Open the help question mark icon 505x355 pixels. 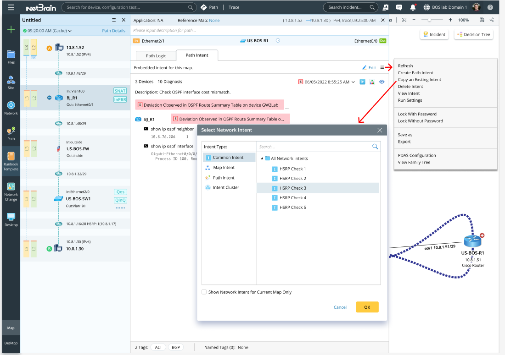pyautogui.click(x=490, y=7)
